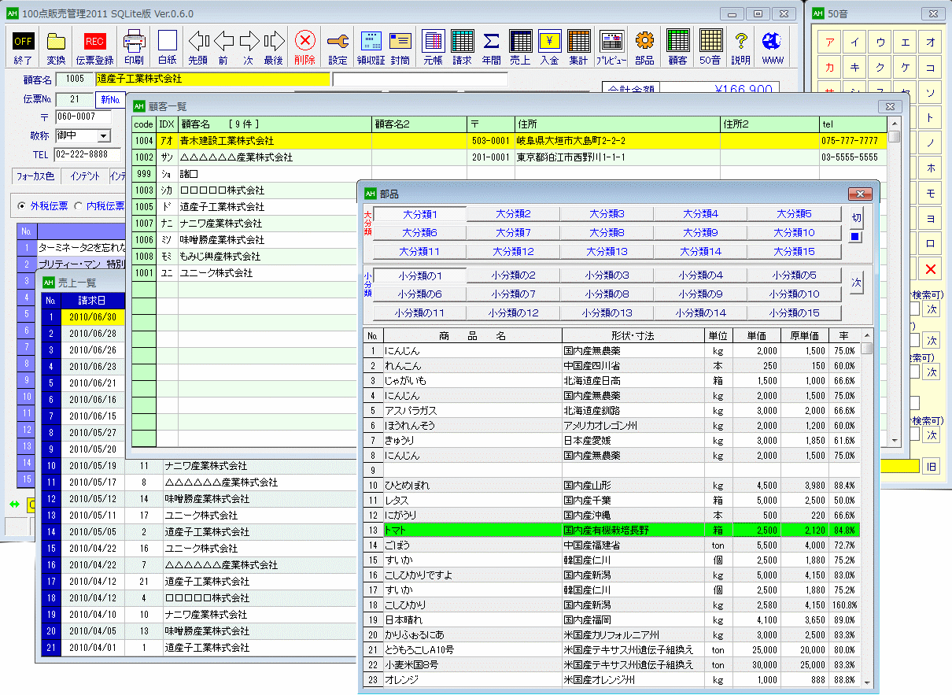Select 大分類2 category tab in 部品
This screenshot has width=952, height=695.
tap(513, 214)
